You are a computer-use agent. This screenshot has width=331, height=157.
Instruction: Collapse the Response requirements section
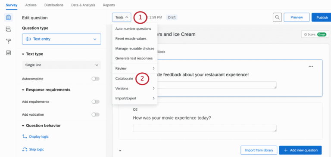[x=46, y=90]
